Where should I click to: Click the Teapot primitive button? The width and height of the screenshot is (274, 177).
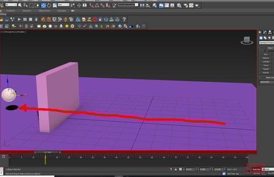click(x=266, y=69)
